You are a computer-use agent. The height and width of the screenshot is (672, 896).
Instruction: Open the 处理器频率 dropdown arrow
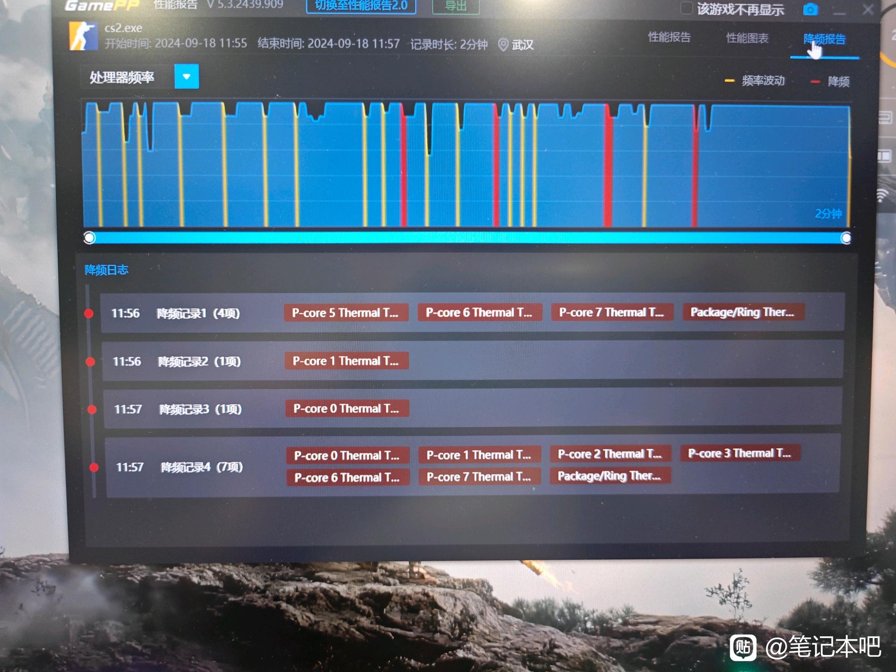pyautogui.click(x=186, y=77)
